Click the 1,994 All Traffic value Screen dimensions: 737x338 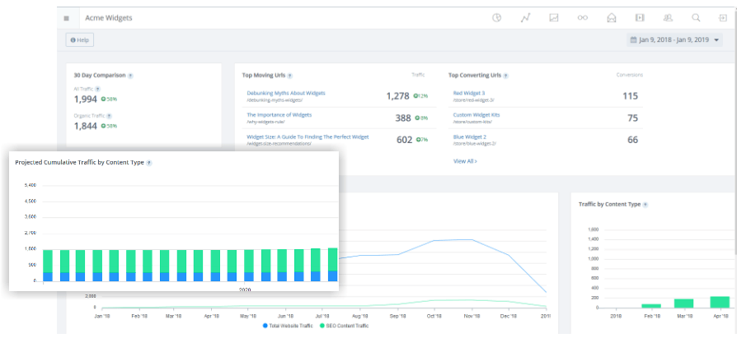tap(86, 100)
